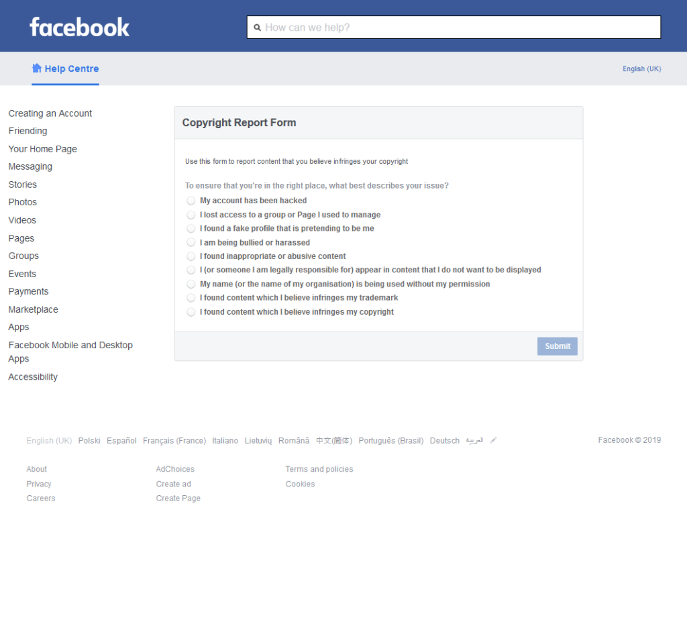Open the Help Centre tab
687x624 pixels.
point(65,69)
